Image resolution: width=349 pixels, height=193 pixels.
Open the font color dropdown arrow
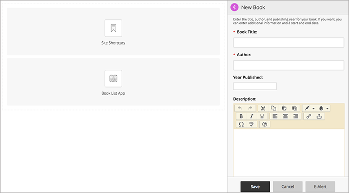328,108
